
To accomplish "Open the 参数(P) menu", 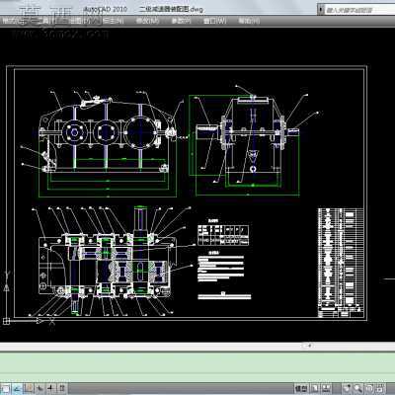I will coord(181,21).
